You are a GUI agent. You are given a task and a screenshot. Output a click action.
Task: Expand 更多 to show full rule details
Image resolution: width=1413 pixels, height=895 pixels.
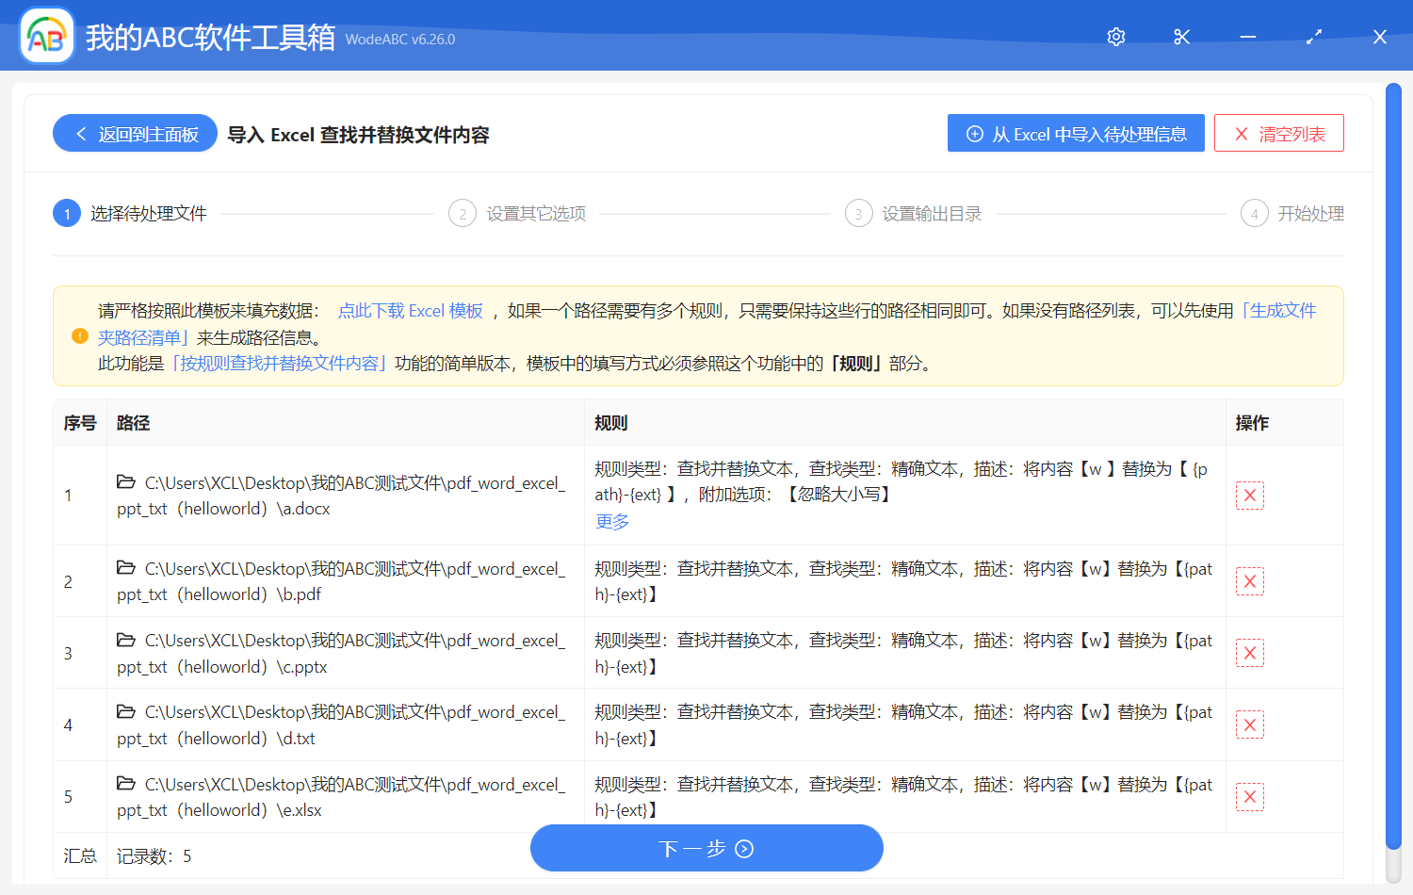tap(611, 520)
